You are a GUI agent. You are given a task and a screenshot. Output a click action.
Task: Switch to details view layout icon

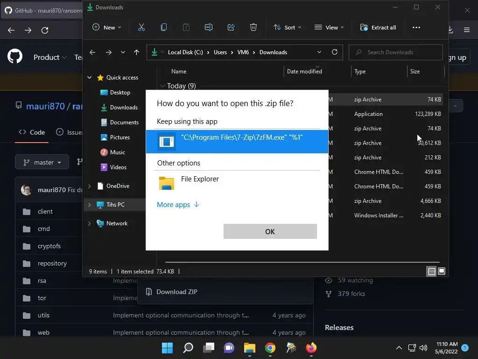(x=431, y=271)
